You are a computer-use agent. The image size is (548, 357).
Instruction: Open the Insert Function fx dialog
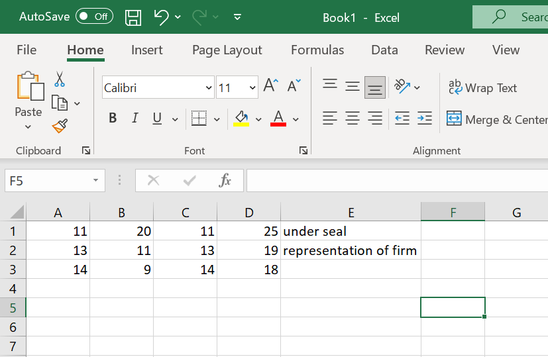[x=225, y=181]
